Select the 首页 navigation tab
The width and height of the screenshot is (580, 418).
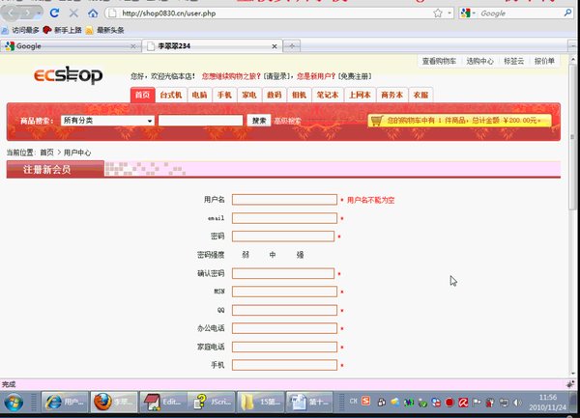[x=142, y=95]
